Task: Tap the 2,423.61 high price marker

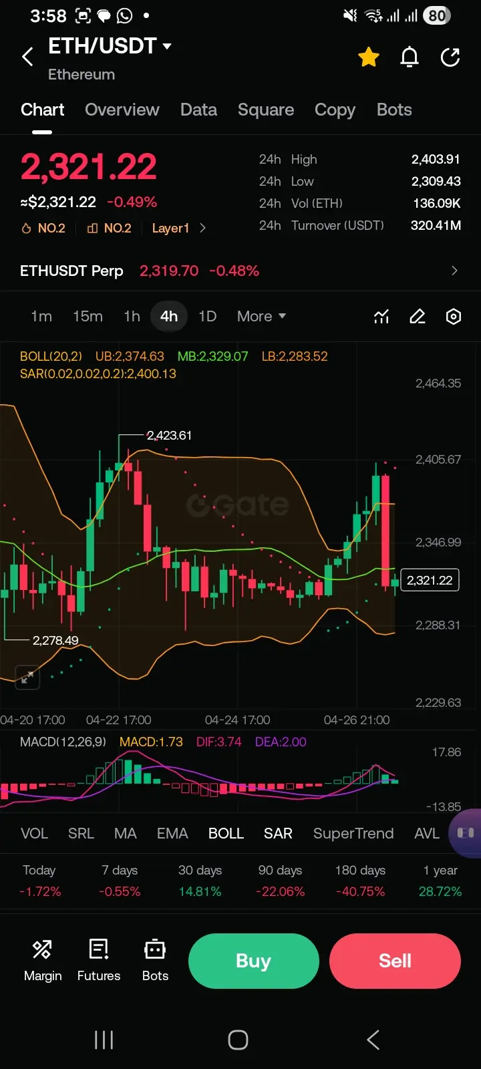Action: [169, 436]
